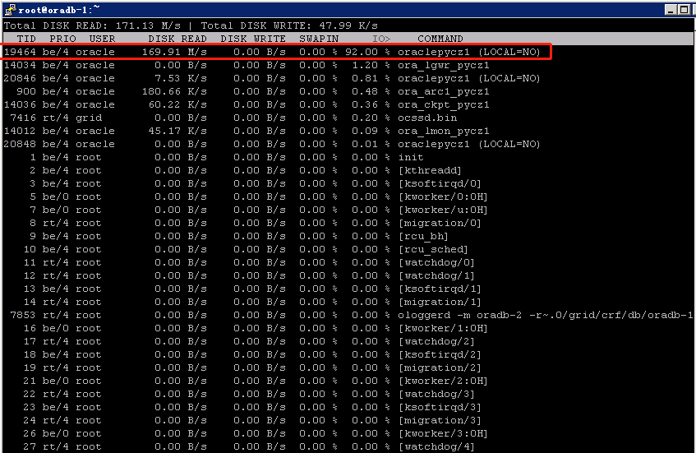This screenshot has width=696, height=453.
Task: Click the [ksoftirqd/2] command
Action: 440,354
